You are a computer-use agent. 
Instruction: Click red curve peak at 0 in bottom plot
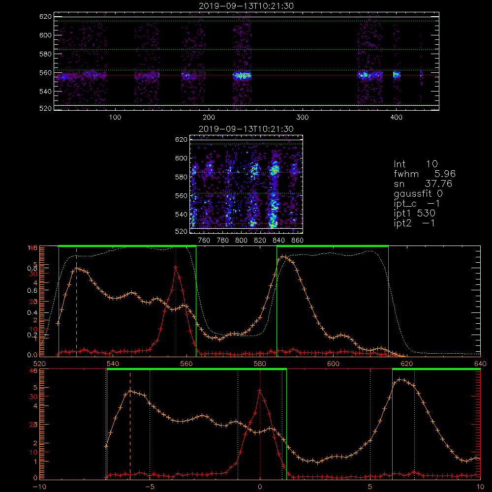(260, 391)
